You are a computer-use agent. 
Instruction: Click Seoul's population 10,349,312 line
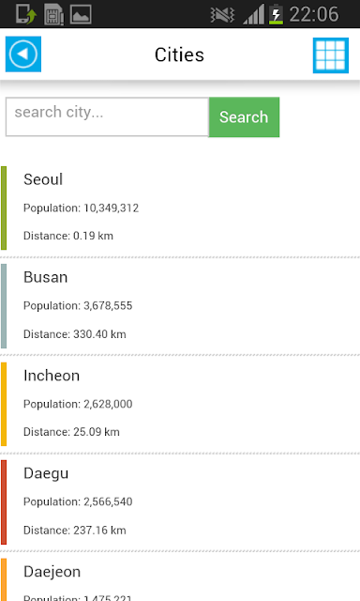point(82,208)
